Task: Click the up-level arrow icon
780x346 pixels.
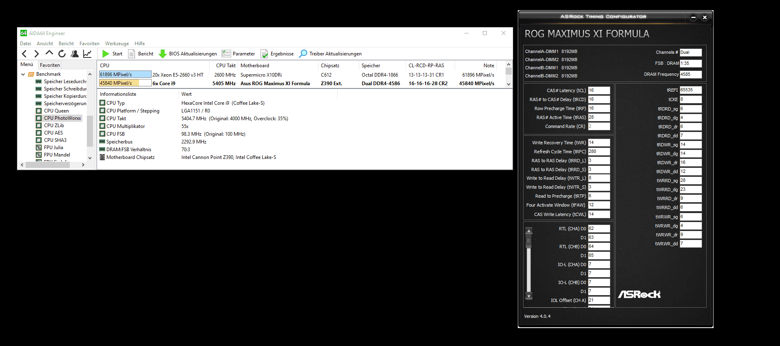Action: click(x=49, y=53)
